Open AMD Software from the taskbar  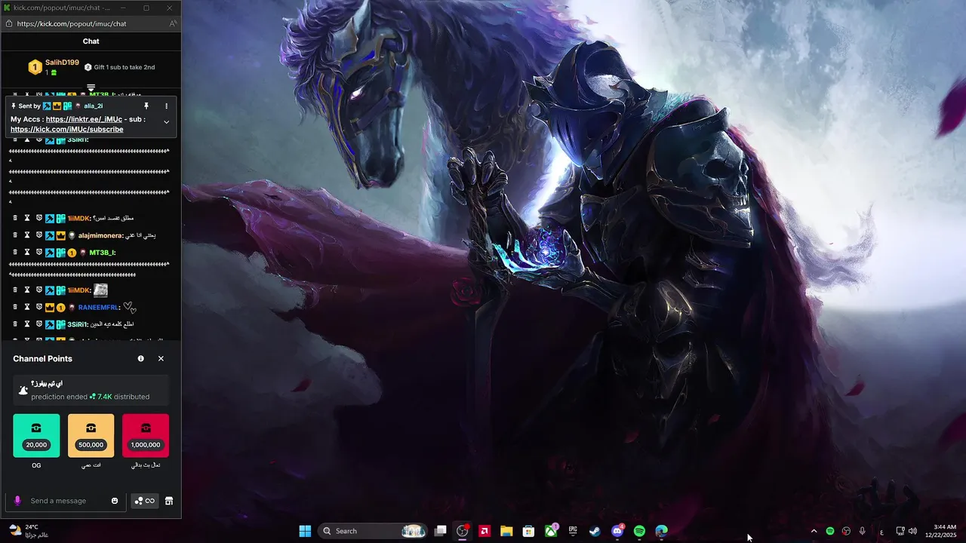point(485,531)
